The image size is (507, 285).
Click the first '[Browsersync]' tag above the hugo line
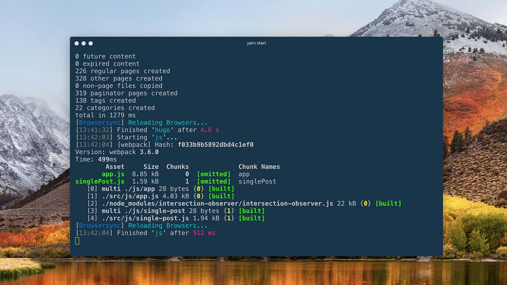pos(100,123)
